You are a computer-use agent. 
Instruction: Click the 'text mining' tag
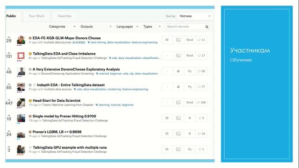[x=98, y=42]
